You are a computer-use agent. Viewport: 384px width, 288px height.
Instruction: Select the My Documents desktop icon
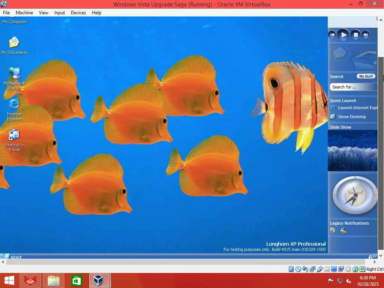click(x=14, y=45)
